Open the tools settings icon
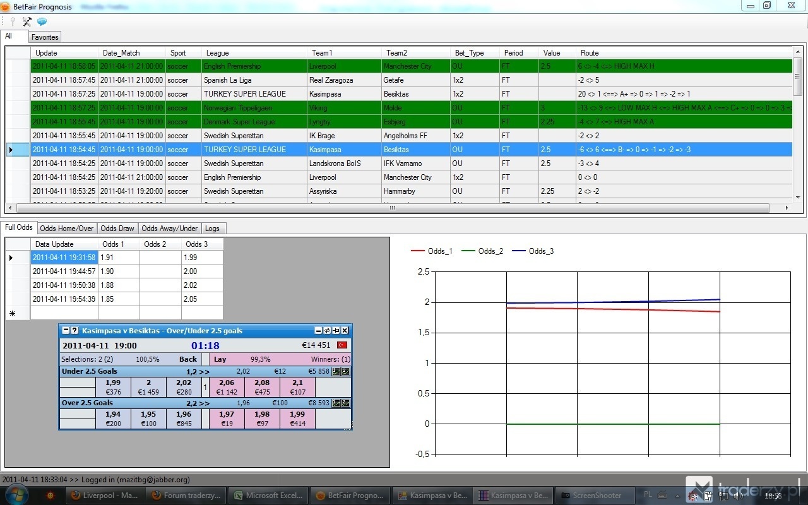Image resolution: width=808 pixels, height=505 pixels. coord(27,21)
